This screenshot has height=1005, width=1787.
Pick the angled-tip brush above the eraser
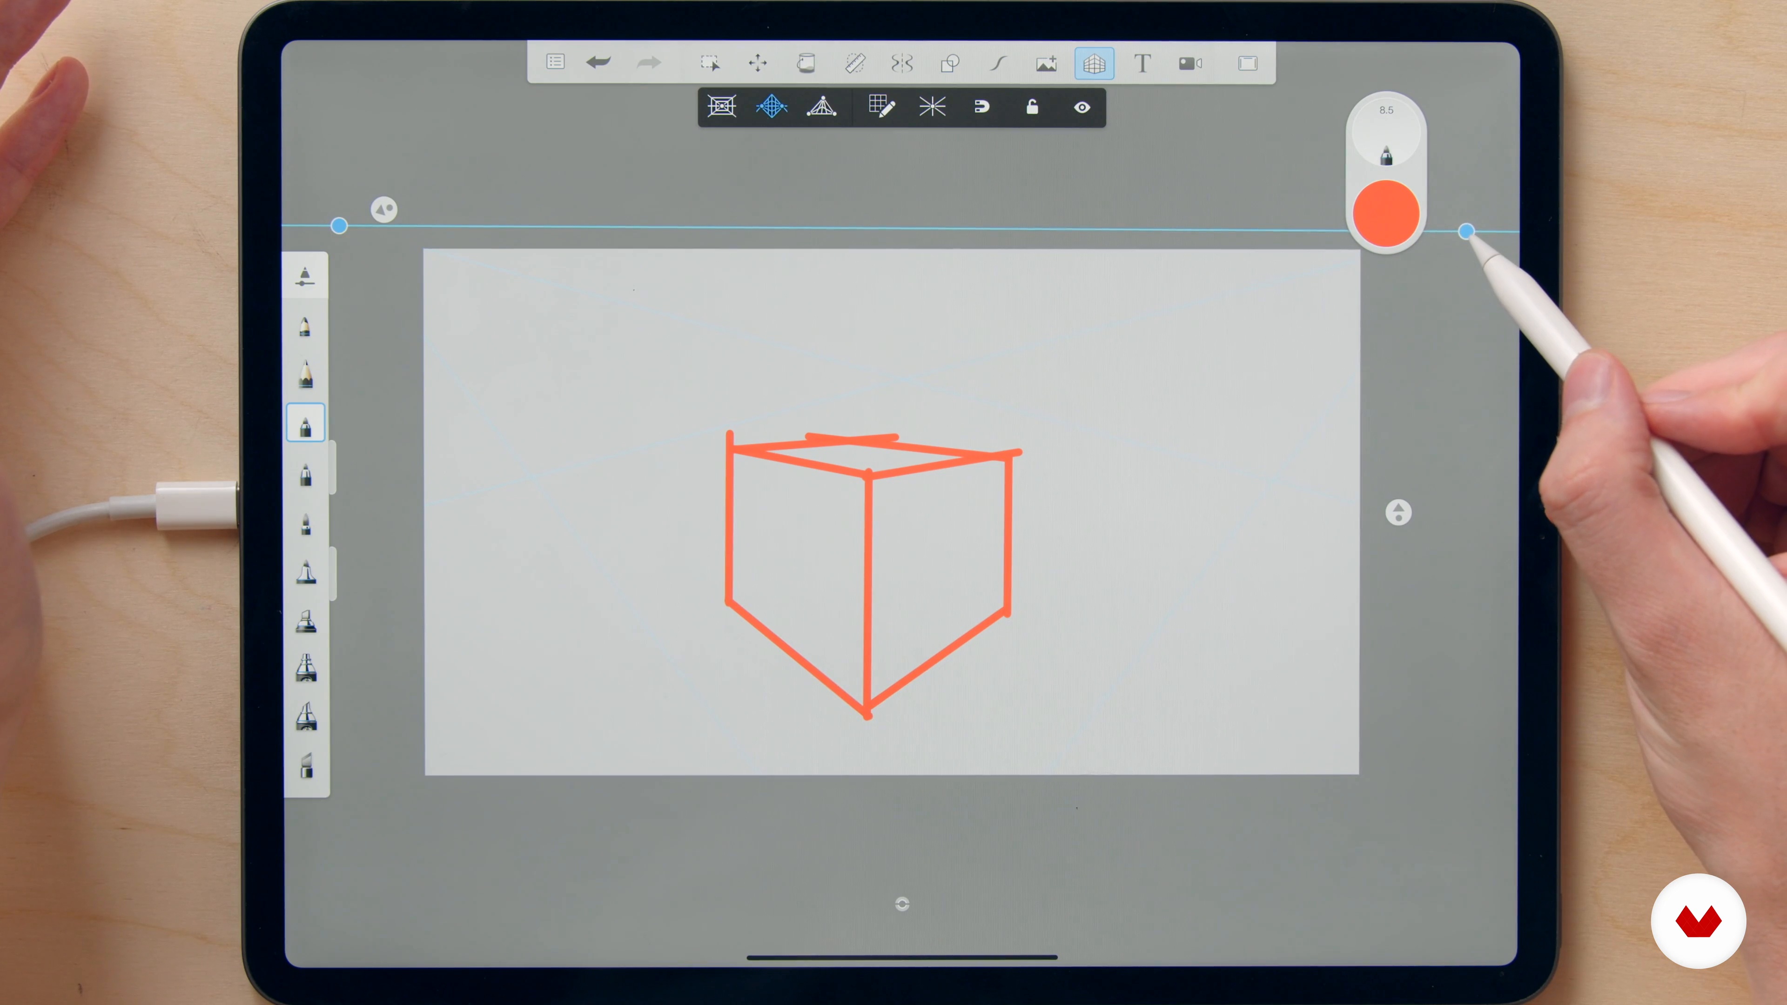pos(306,717)
